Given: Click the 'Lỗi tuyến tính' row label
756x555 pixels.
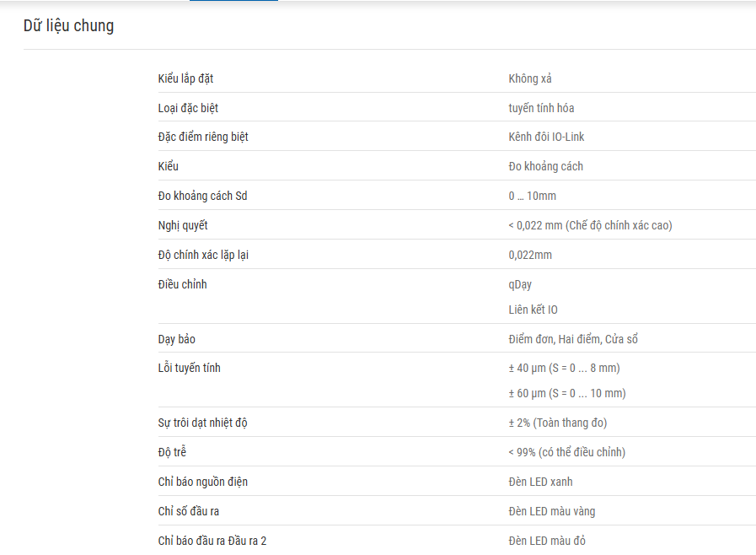Looking at the screenshot, I should (x=189, y=368).
